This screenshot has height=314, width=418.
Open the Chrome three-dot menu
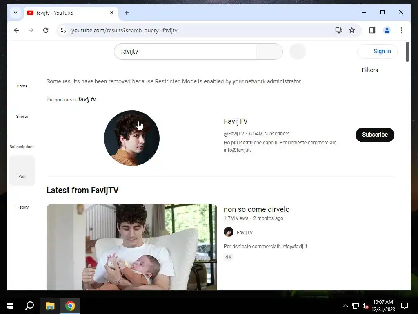[402, 30]
